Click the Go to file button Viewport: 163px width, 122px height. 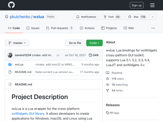[x=75, y=43]
